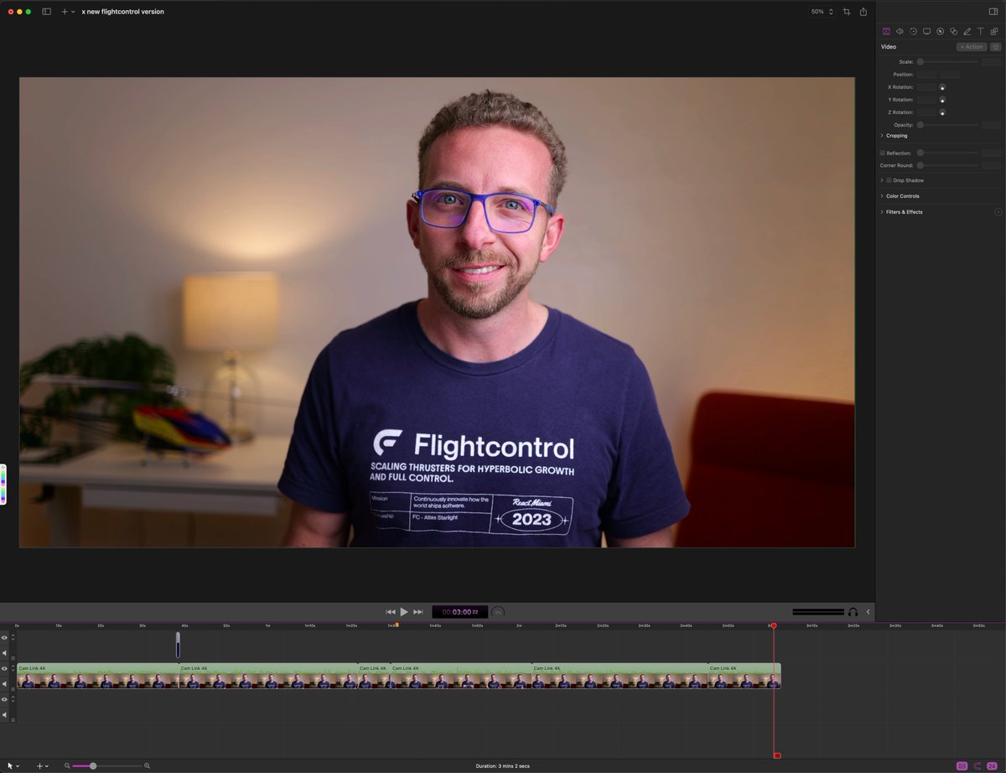Click the X Rotation dial

click(x=942, y=87)
